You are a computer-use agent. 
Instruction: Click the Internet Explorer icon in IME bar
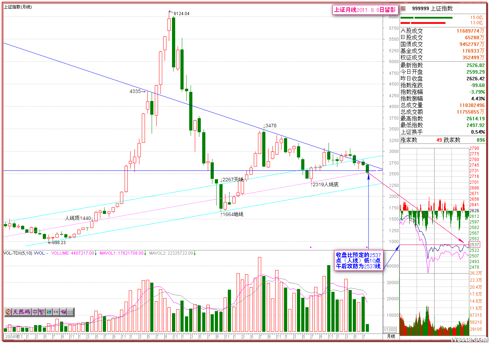[x=49, y=312]
